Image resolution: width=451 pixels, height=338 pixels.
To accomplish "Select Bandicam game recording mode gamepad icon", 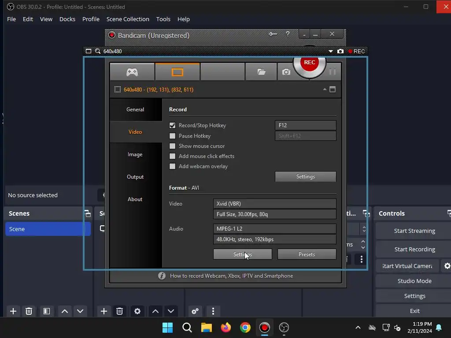I will pos(132,72).
